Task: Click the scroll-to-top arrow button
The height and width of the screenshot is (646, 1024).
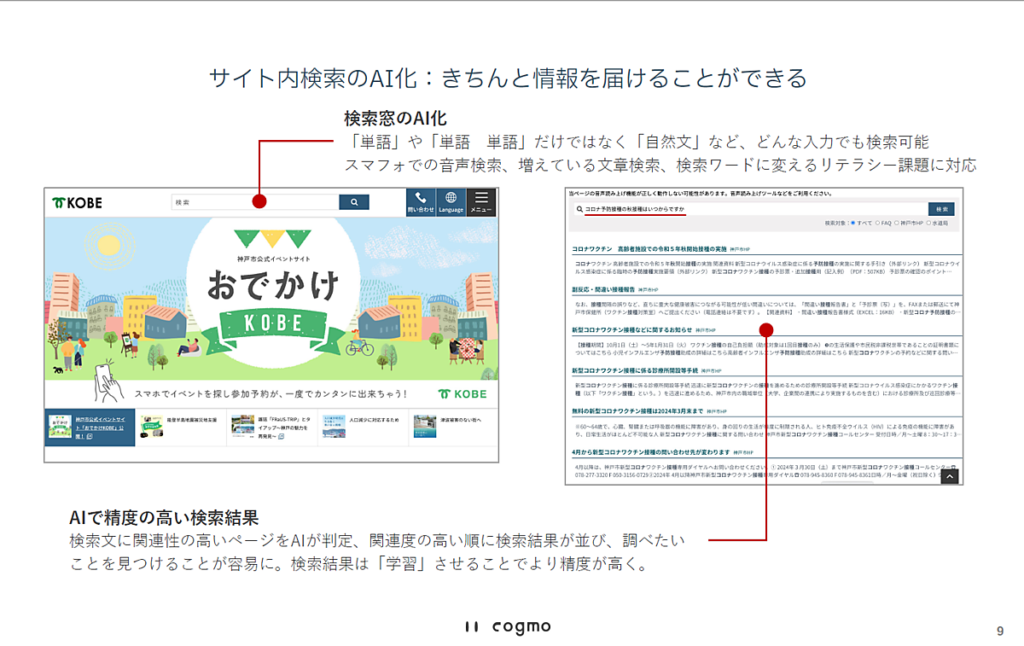Action: pos(950,477)
